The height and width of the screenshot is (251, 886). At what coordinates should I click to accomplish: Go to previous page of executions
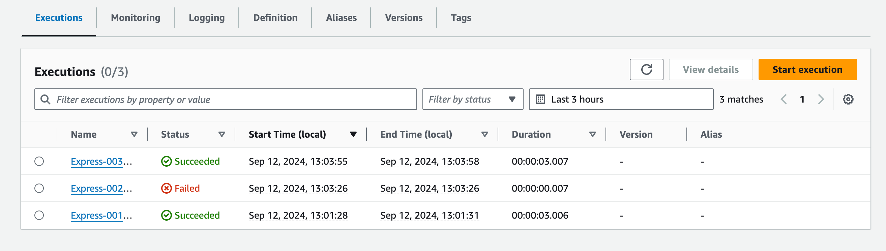(784, 100)
